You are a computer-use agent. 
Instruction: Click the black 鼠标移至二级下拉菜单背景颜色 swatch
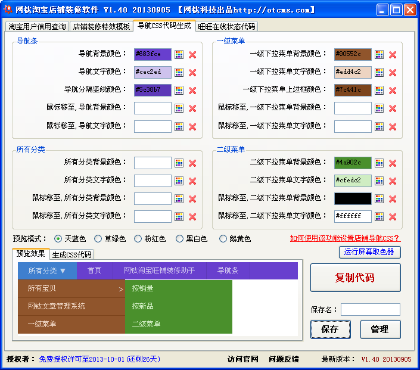click(x=353, y=198)
